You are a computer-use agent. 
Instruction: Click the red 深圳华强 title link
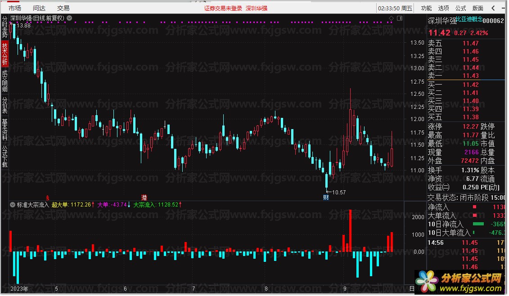coord(257,9)
